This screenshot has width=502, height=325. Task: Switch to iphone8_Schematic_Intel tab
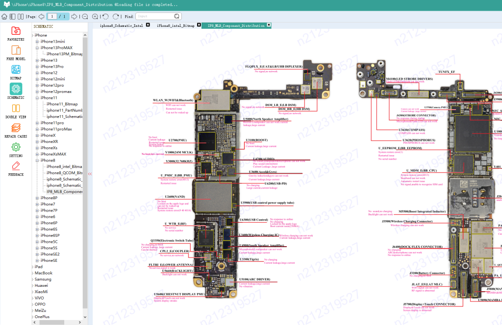pos(122,25)
